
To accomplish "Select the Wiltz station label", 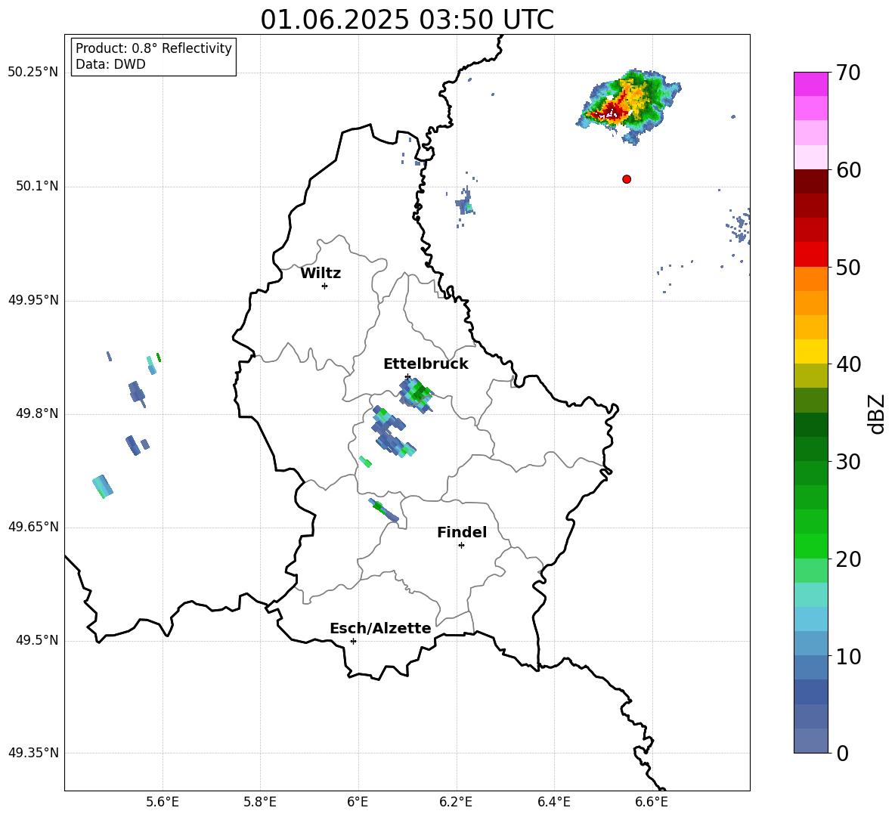I will point(321,274).
